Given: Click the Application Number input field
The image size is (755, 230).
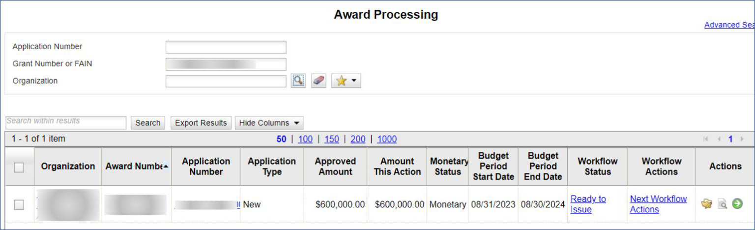Looking at the screenshot, I should 226,47.
